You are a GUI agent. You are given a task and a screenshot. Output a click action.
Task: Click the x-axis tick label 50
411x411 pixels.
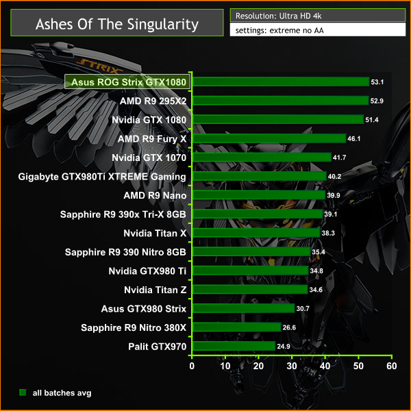(358, 366)
